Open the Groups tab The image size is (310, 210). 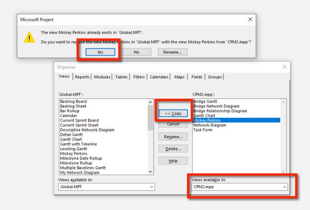point(215,77)
